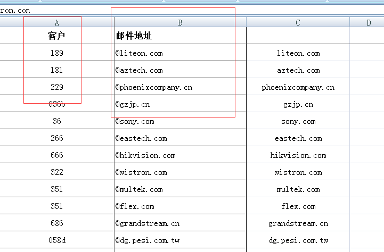Select cell wistron.com in column C
This screenshot has width=384, height=252.
(x=298, y=172)
